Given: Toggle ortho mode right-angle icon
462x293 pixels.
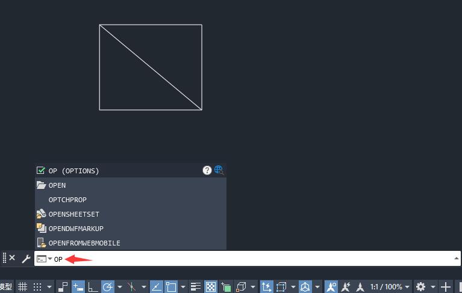Looking at the screenshot, I should click(x=93, y=286).
